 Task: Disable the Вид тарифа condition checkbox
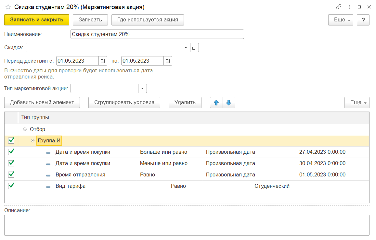[x=11, y=186]
